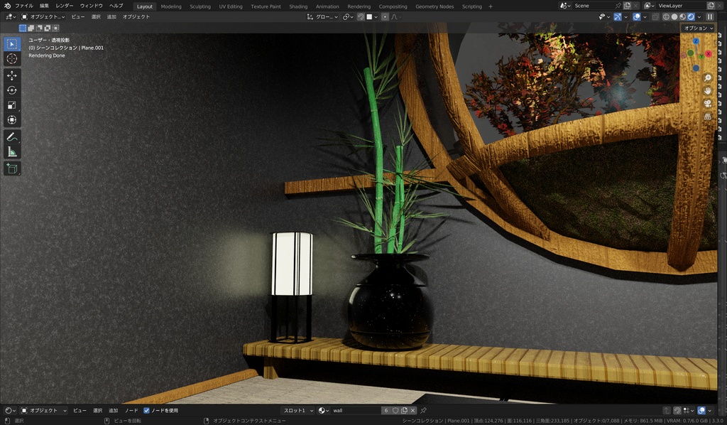Pin the Scene with the pin icon
Screen dimensions: 727x425
(618, 6)
